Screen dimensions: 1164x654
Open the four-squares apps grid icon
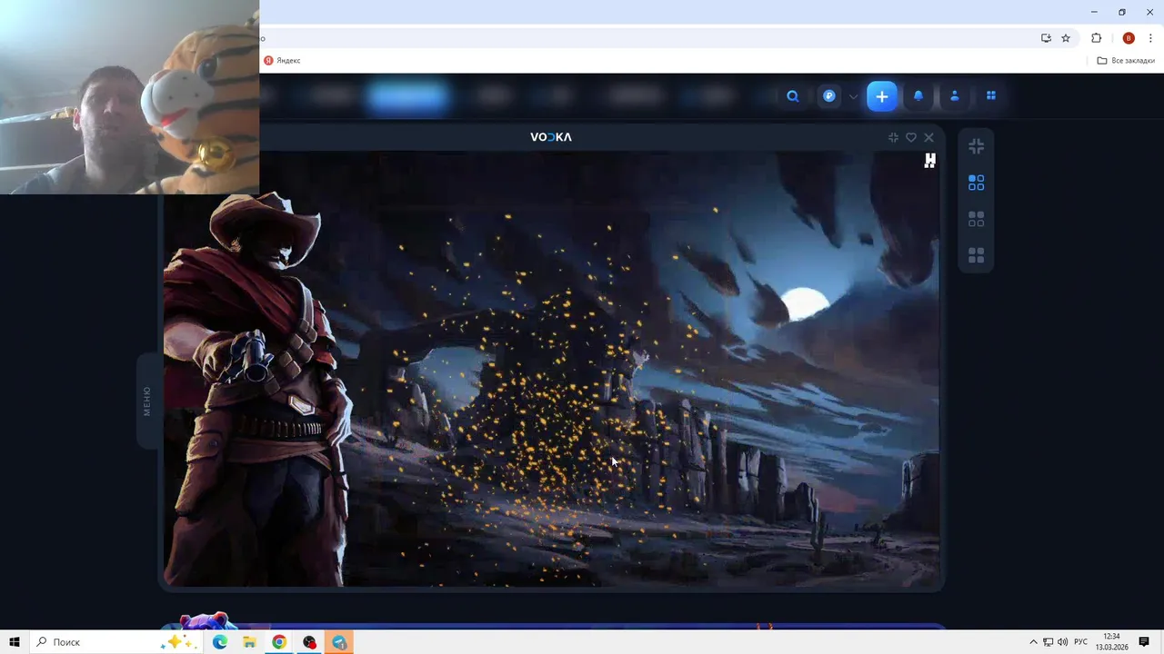pos(991,96)
